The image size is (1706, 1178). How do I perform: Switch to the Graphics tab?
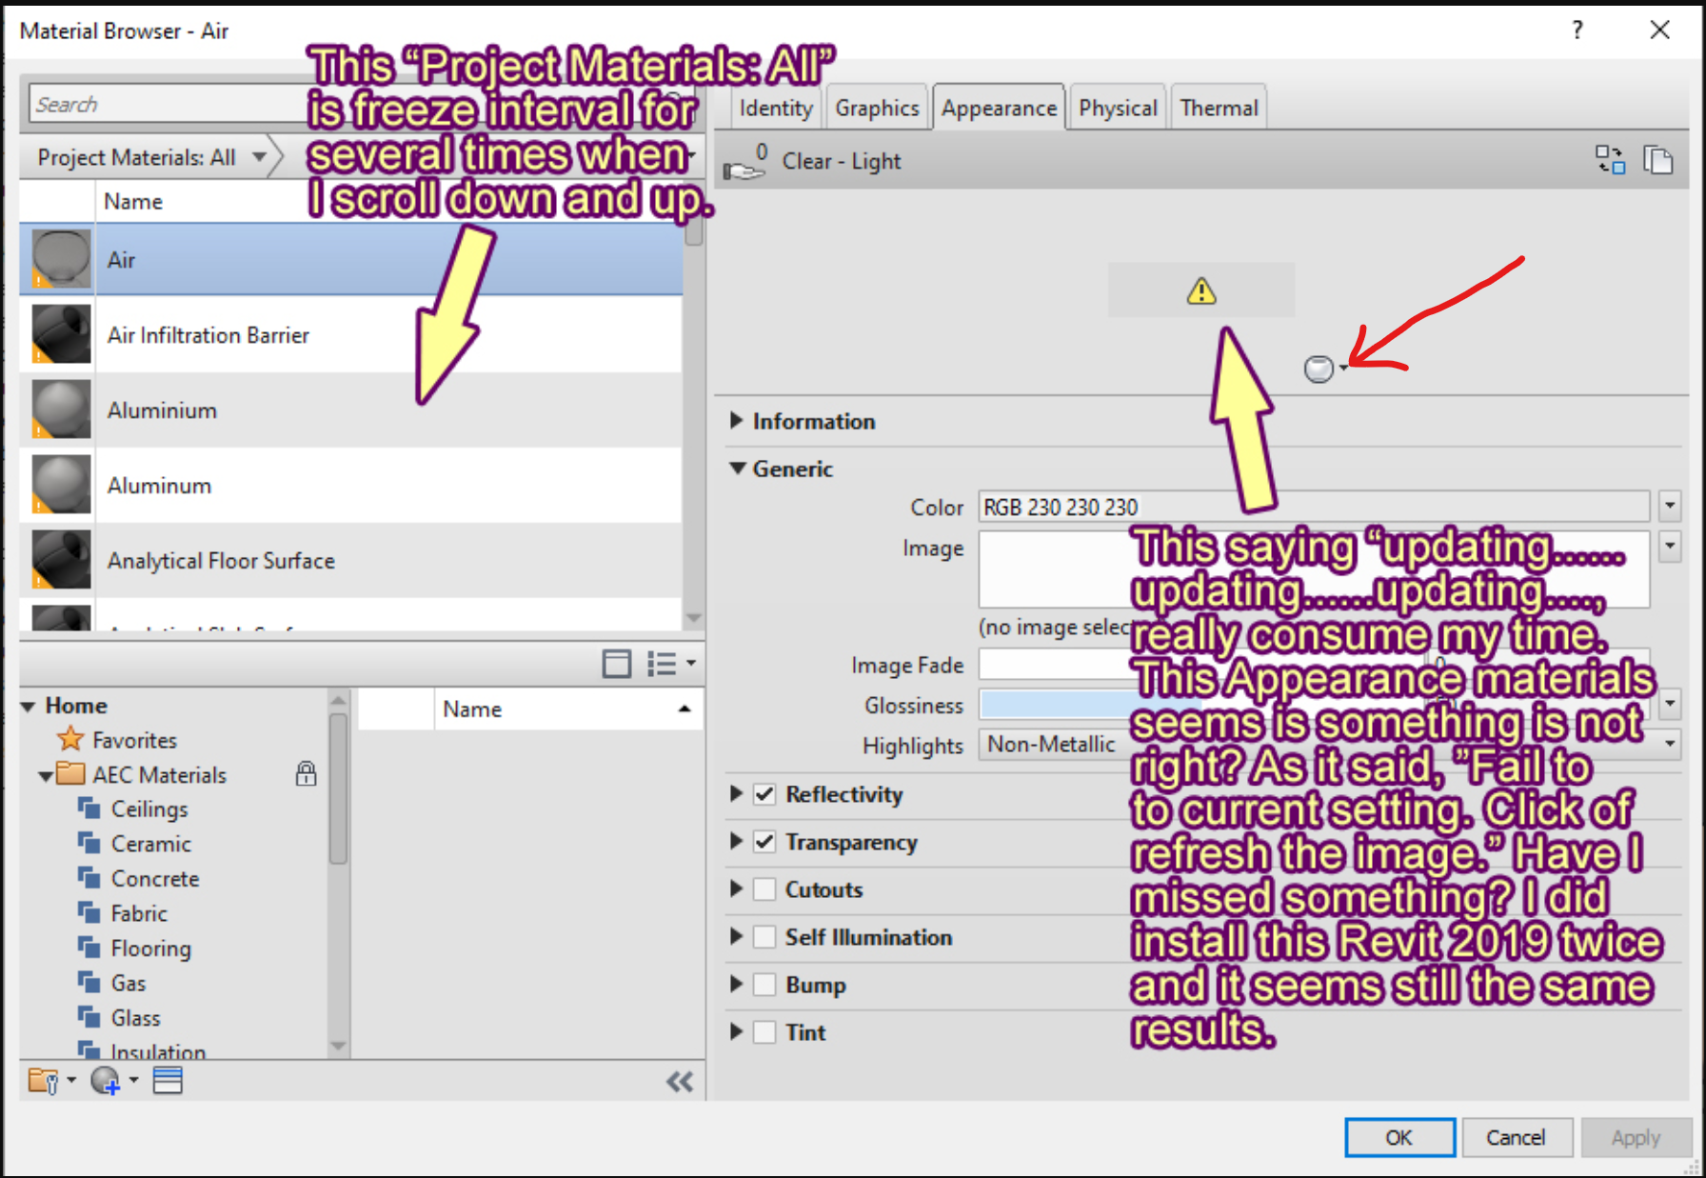877,108
